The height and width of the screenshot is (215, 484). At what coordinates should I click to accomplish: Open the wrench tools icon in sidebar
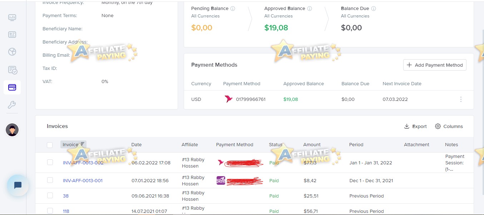(12, 105)
